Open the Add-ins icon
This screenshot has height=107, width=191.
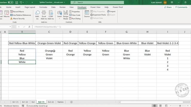tap(37, 15)
